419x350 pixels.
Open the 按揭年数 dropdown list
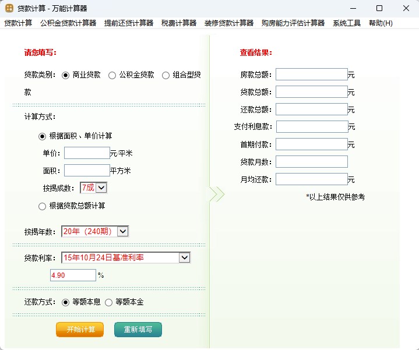pos(122,231)
